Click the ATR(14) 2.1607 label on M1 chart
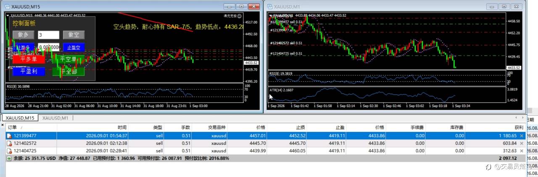538x177 pixels. 281,90
